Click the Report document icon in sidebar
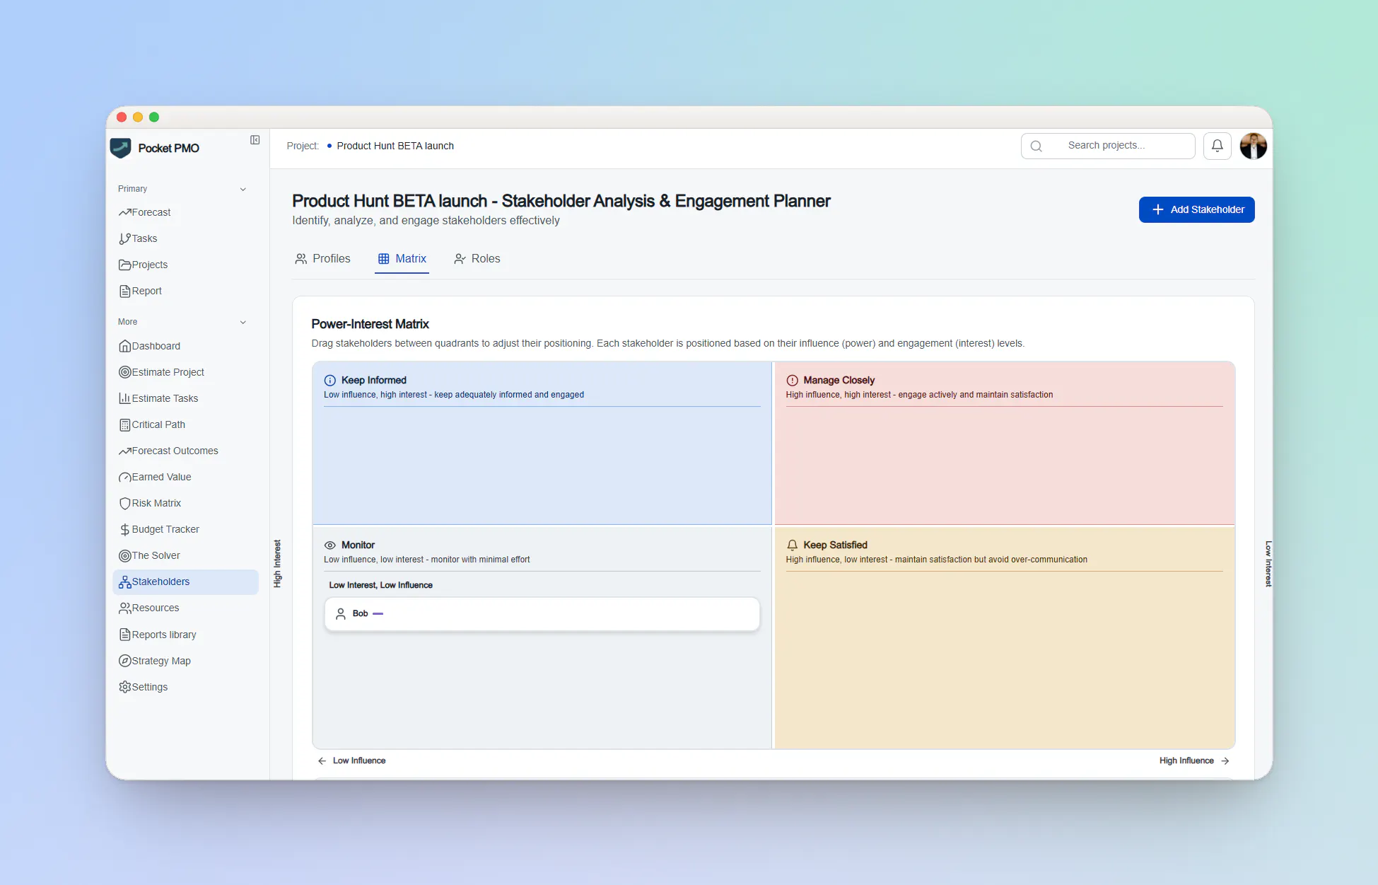 click(124, 291)
